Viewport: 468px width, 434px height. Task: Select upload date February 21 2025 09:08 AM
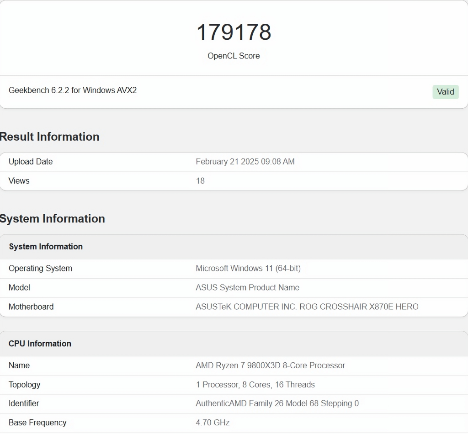point(245,162)
